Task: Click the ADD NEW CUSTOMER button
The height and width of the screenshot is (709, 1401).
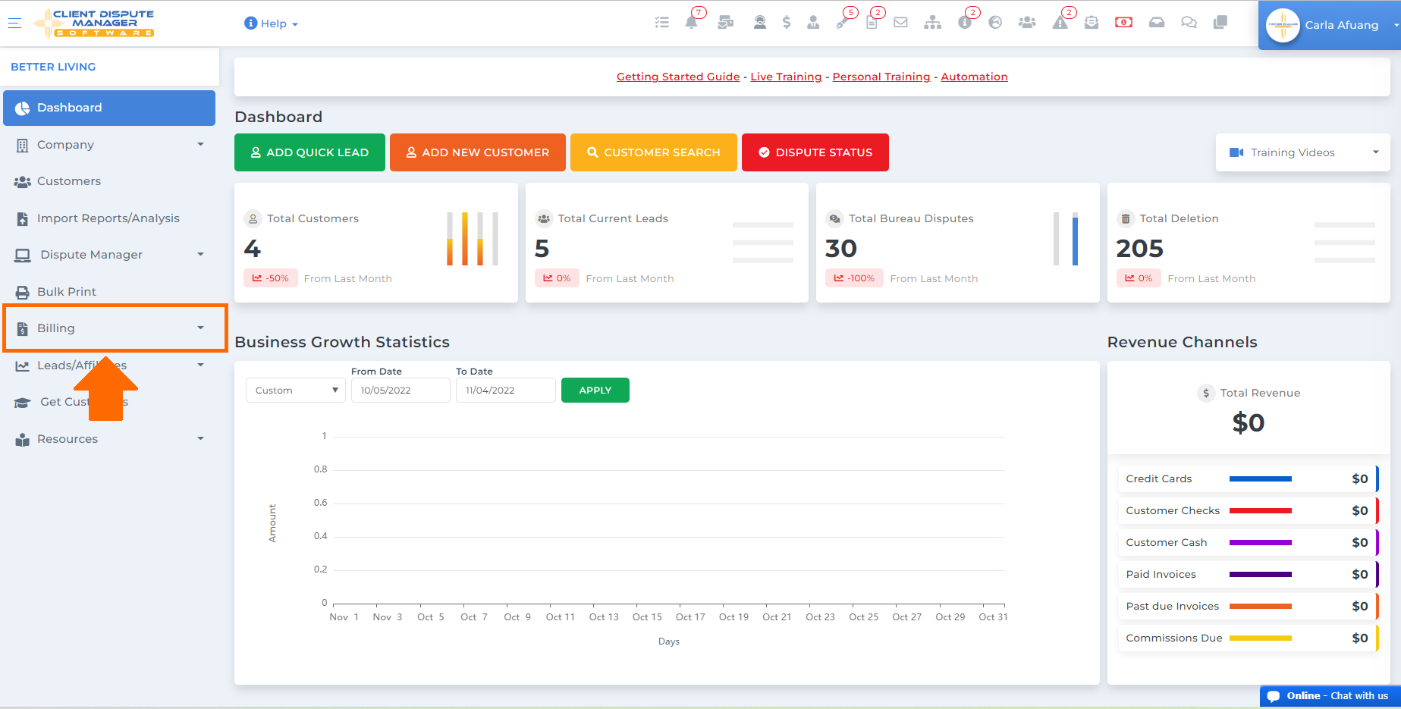Action: click(x=478, y=152)
